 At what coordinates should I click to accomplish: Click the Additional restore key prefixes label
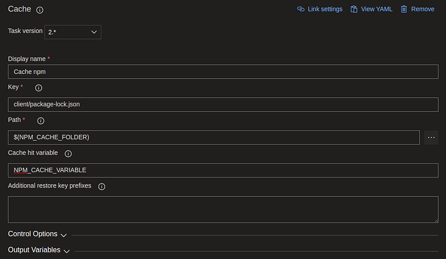[x=50, y=186]
